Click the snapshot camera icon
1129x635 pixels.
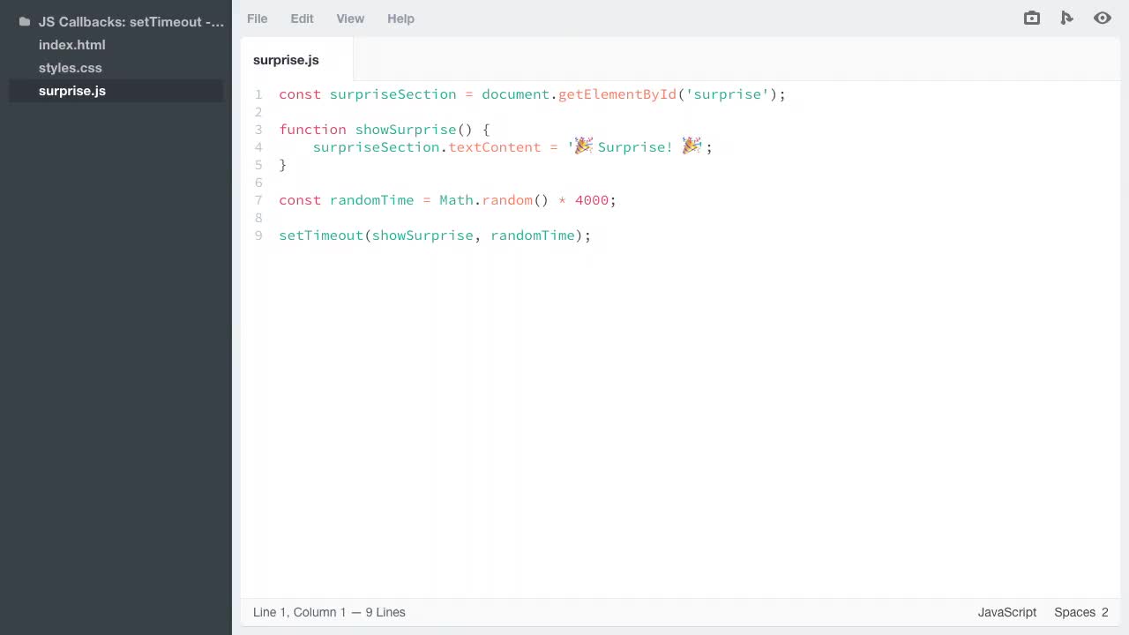pos(1031,19)
